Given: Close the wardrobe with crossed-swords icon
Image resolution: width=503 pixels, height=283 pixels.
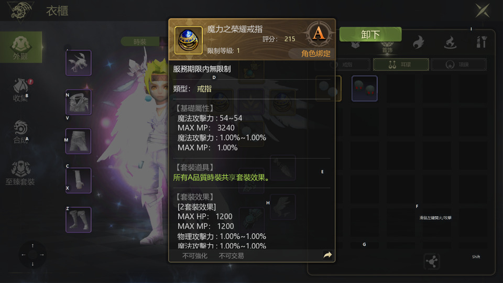Looking at the screenshot, I should tap(483, 10).
